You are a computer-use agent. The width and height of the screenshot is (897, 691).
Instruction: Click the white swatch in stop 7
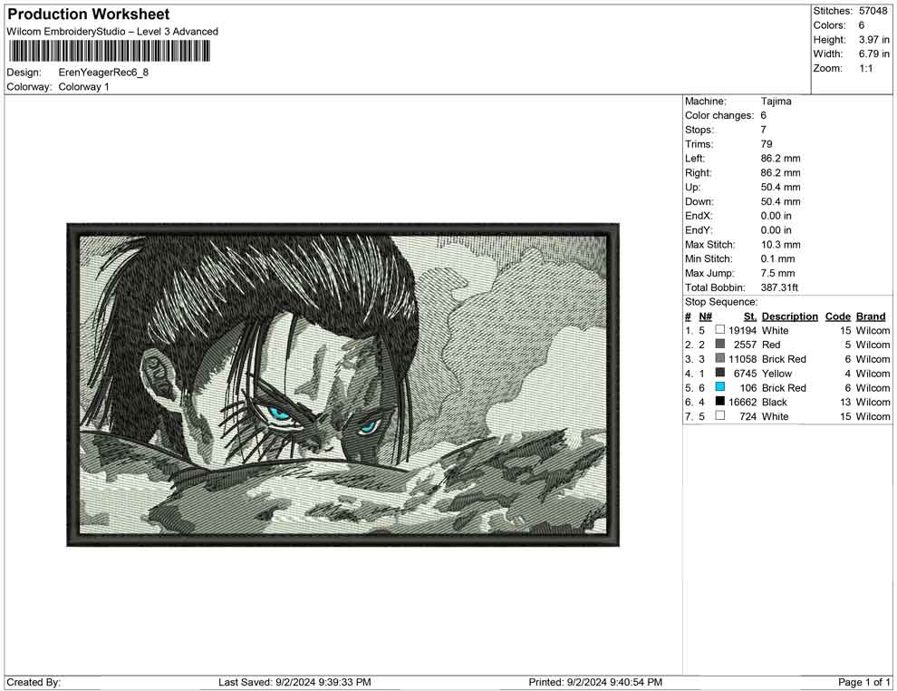pos(720,415)
